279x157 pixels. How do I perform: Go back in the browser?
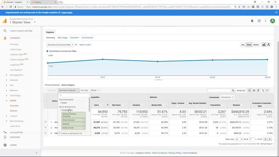(x=3, y=7)
